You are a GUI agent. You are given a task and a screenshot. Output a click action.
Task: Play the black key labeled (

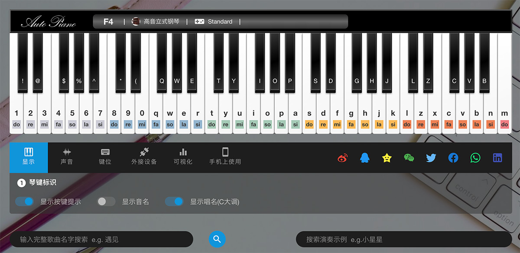tap(136, 63)
